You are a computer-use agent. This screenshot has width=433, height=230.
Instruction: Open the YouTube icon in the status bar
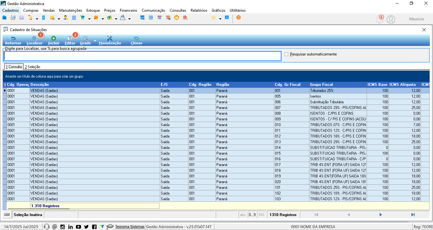pyautogui.click(x=78, y=227)
